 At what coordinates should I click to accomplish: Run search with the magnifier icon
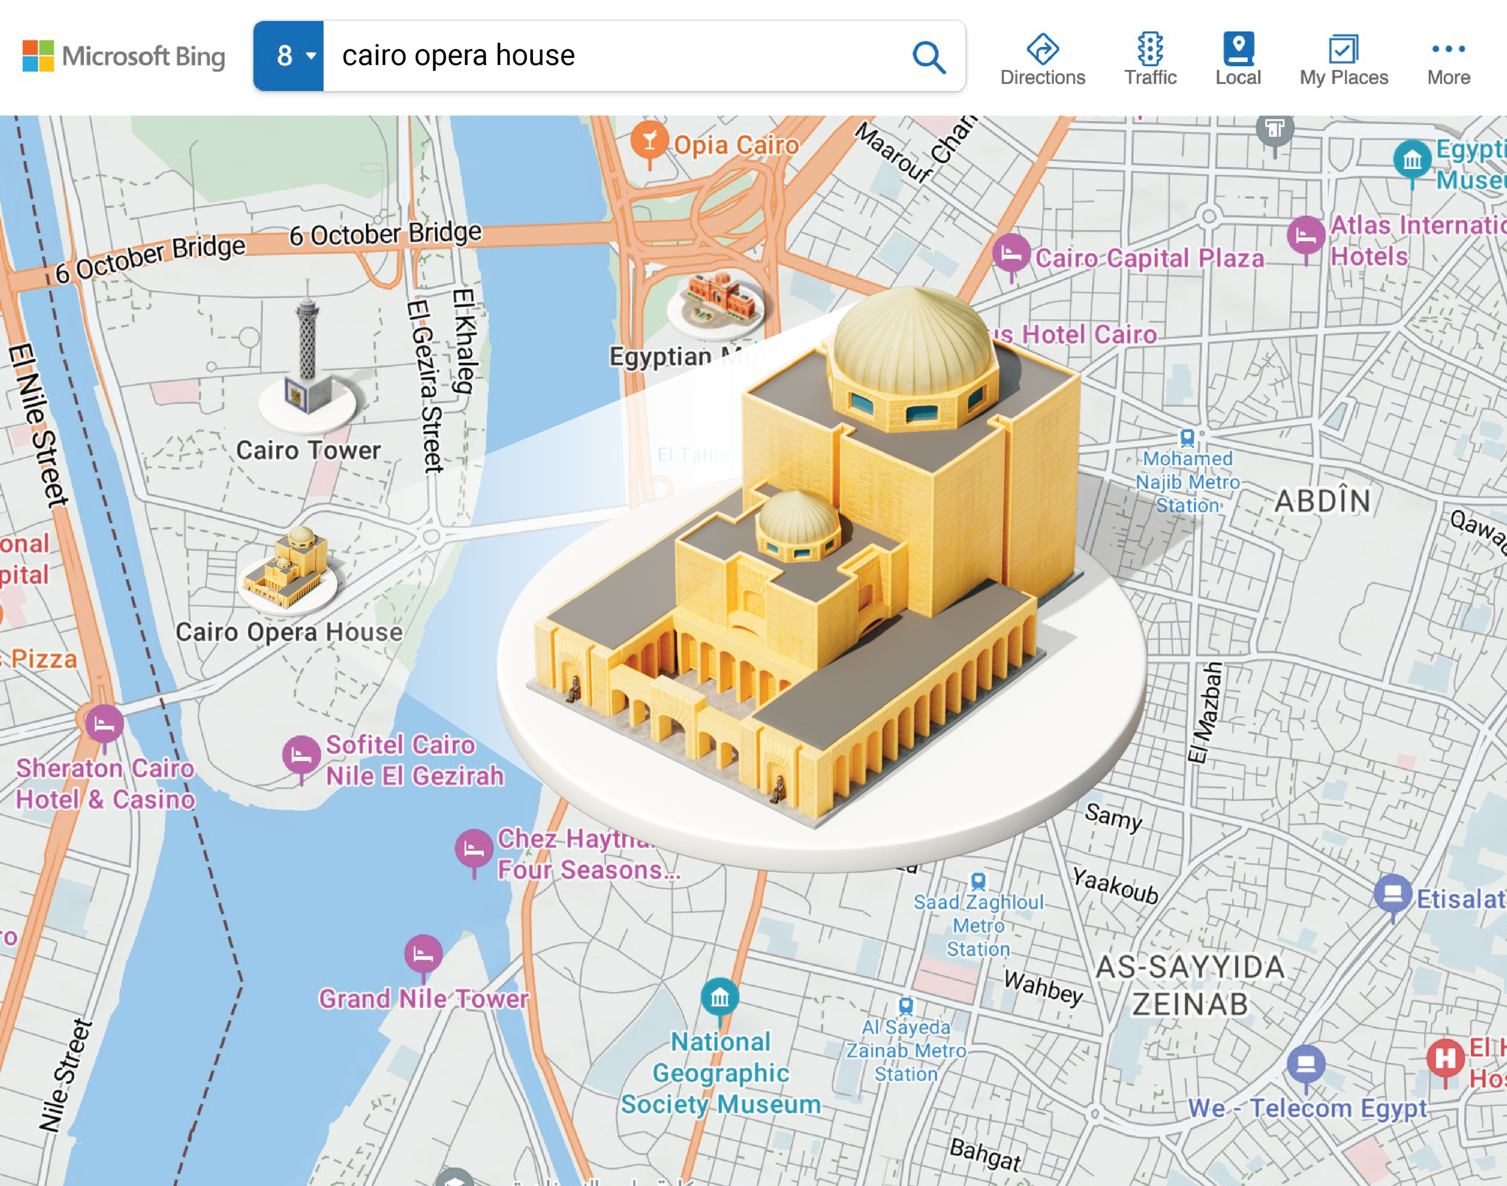tap(928, 56)
